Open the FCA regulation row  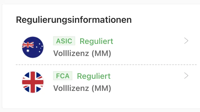click(x=106, y=82)
